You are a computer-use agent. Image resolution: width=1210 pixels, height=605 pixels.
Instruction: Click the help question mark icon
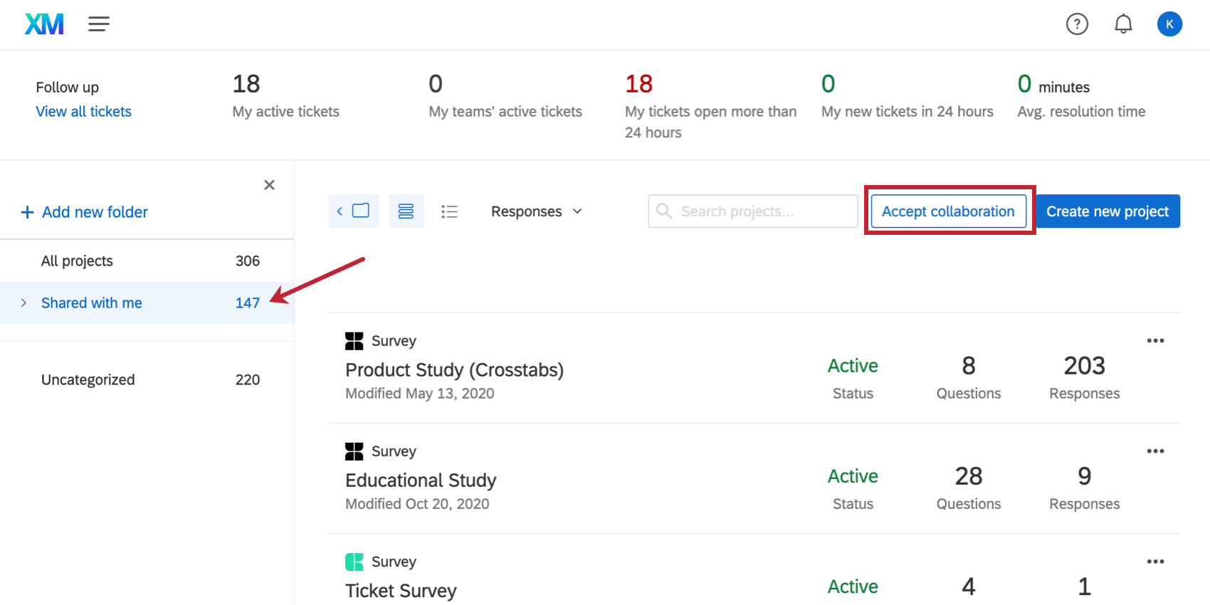1077,24
